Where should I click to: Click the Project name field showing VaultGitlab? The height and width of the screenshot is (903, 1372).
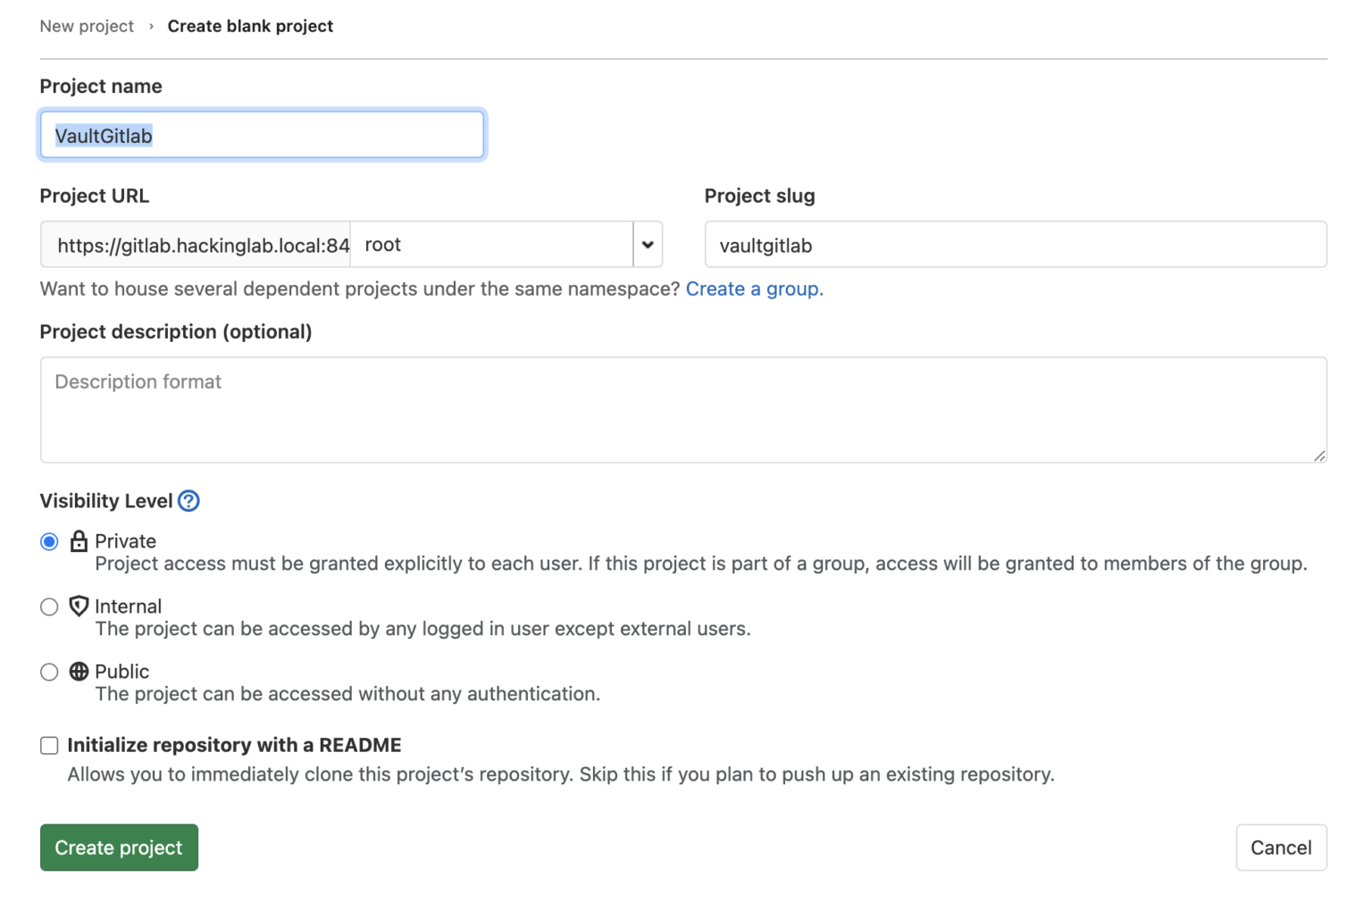click(x=262, y=135)
